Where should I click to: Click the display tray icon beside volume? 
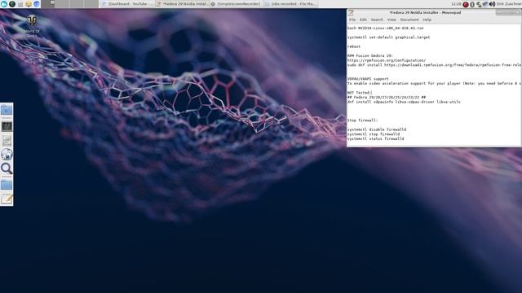pyautogui.click(x=485, y=4)
